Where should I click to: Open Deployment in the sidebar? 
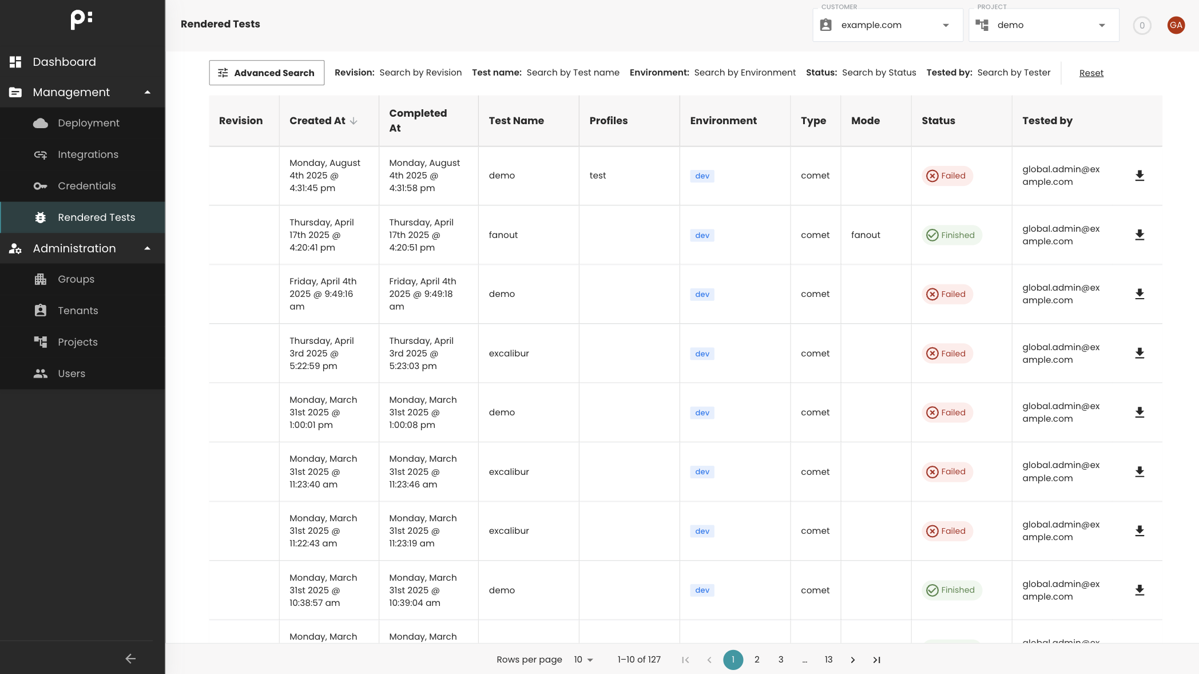88,123
